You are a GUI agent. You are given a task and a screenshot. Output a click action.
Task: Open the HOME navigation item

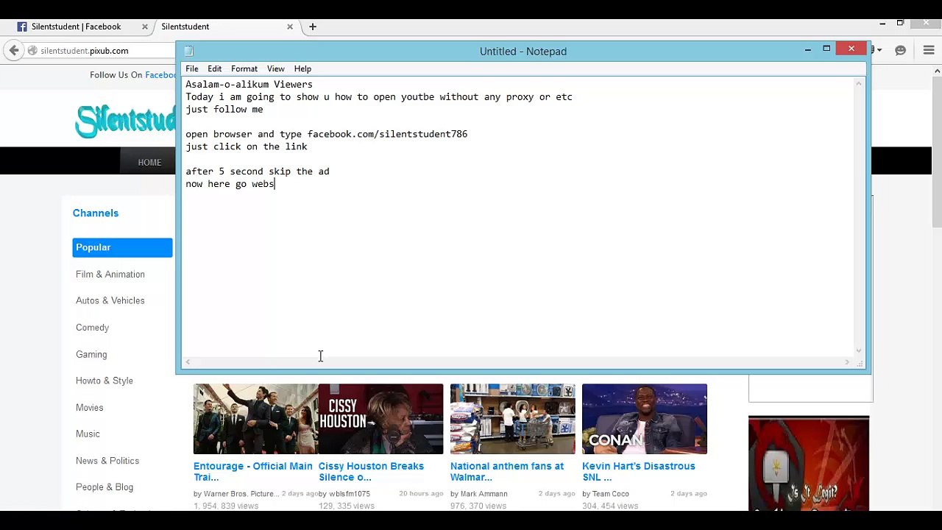149,162
